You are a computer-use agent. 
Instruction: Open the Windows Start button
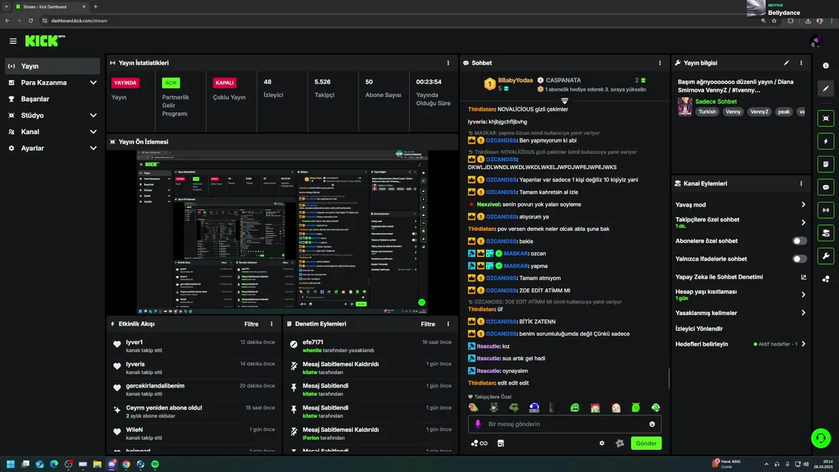click(x=10, y=464)
